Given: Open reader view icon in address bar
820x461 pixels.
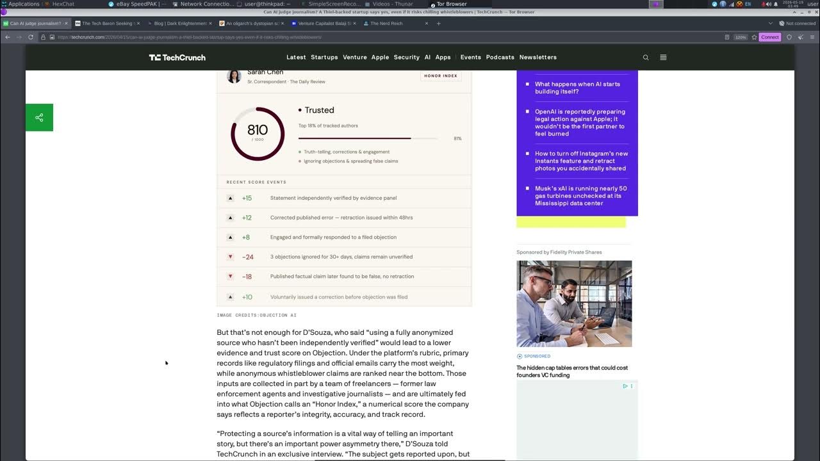Looking at the screenshot, I should click(x=727, y=37).
